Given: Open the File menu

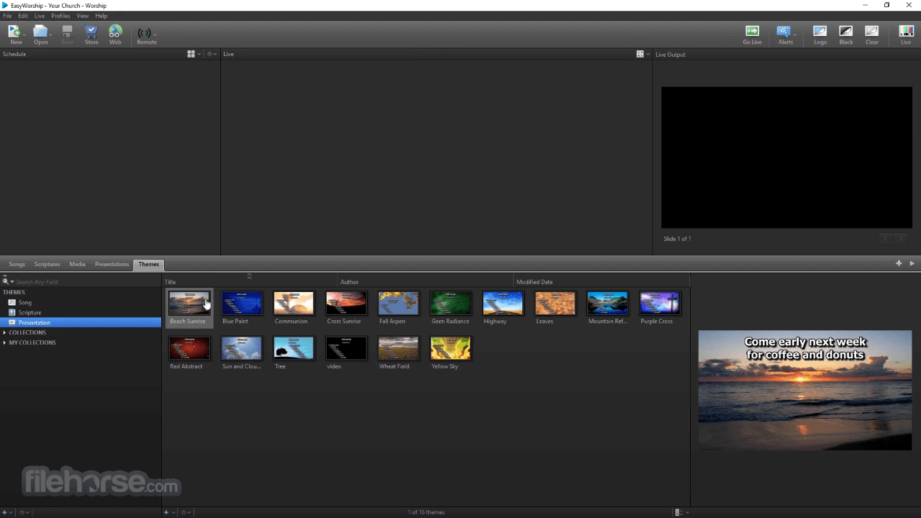Looking at the screenshot, I should pos(7,16).
